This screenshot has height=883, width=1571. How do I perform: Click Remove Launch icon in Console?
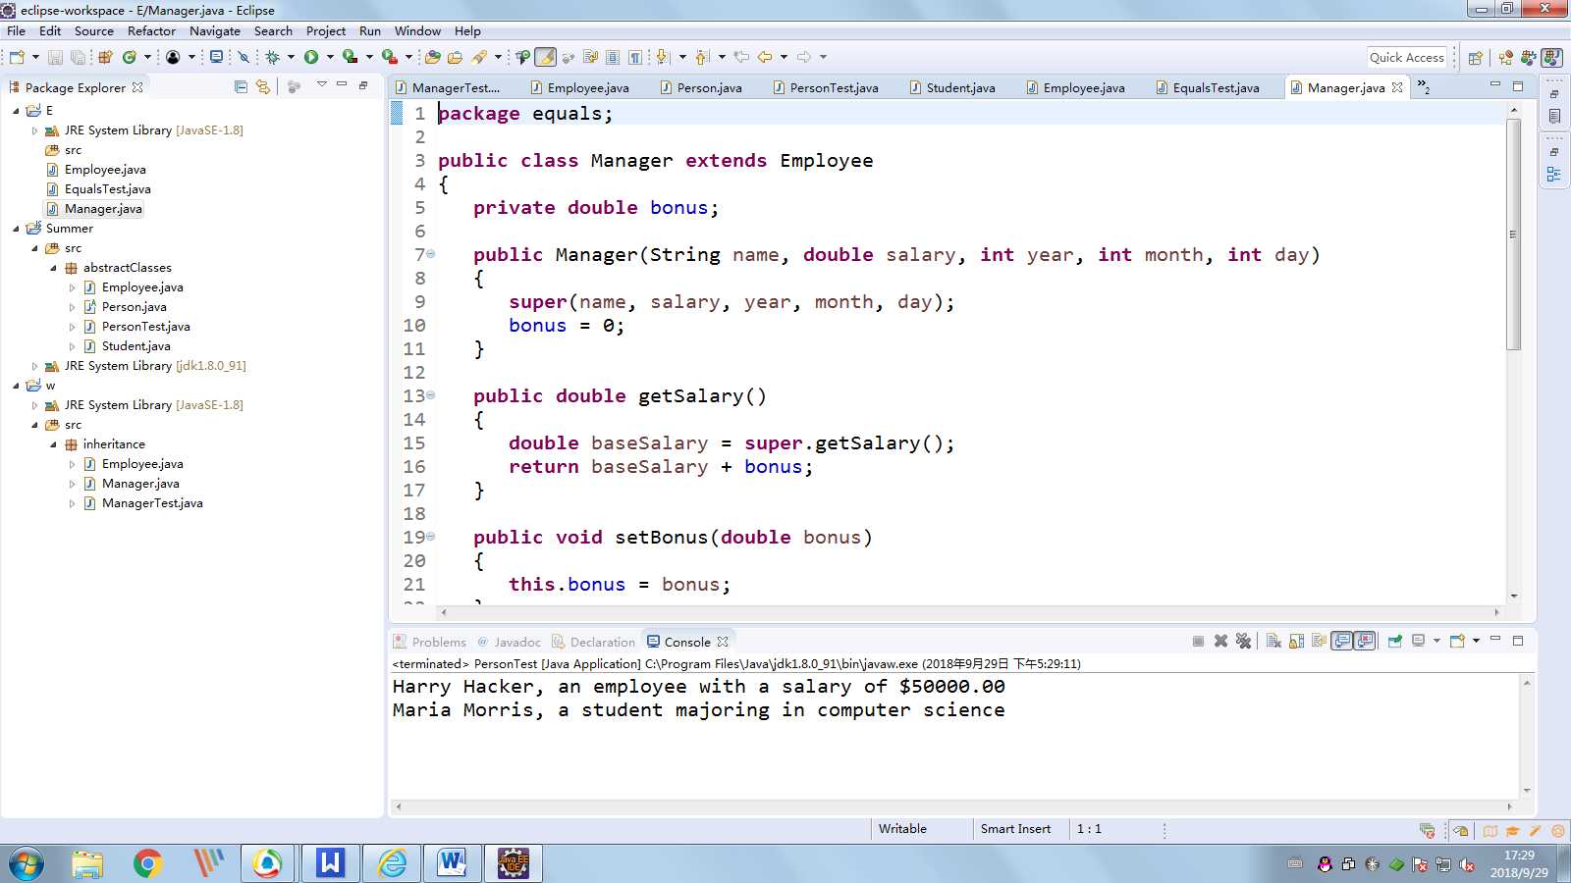(x=1220, y=641)
